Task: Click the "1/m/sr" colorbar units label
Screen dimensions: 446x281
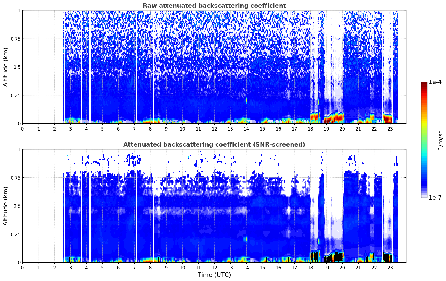Action: click(x=440, y=140)
